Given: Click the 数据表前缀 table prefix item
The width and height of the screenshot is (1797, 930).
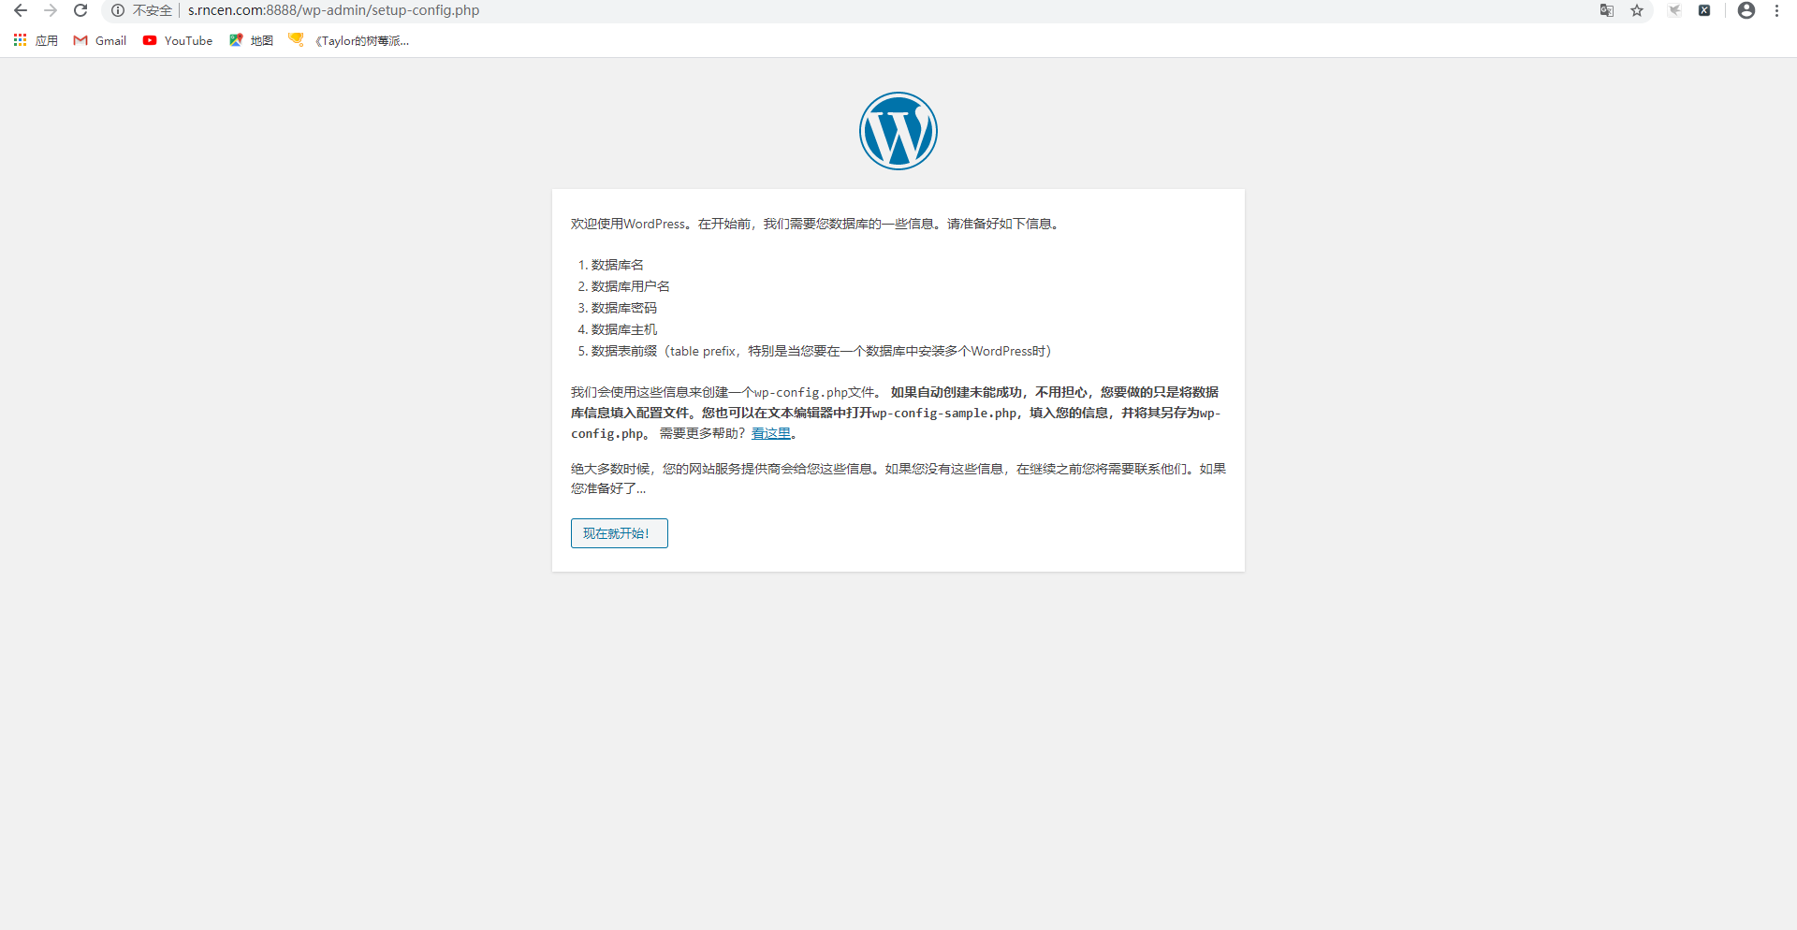Looking at the screenshot, I should (821, 351).
